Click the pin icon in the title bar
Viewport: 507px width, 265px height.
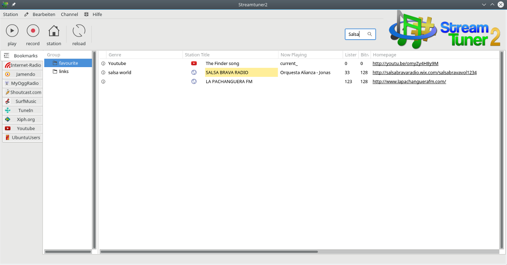14,5
